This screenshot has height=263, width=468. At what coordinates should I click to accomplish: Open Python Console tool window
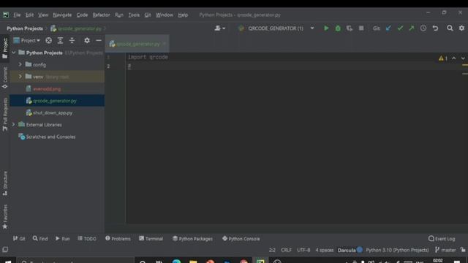click(x=241, y=239)
